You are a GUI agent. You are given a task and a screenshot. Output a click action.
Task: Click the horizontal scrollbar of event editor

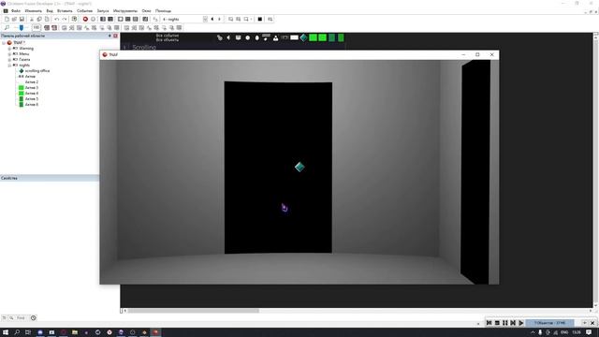click(x=194, y=311)
